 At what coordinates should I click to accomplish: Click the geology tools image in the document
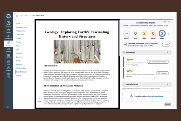(x=77, y=52)
